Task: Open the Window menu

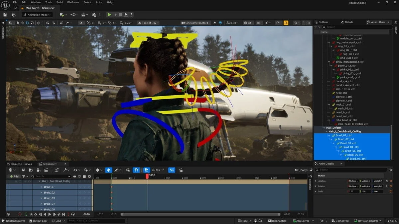Action: pos(36,2)
